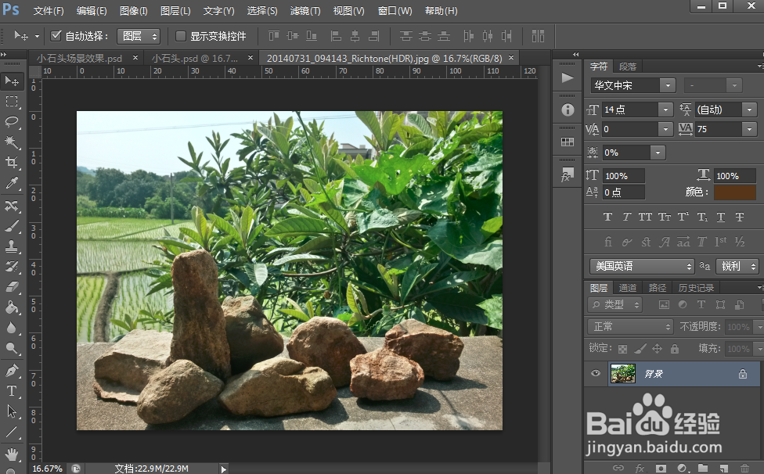Pick the History Brush tool
This screenshot has height=474, width=764.
click(12, 267)
